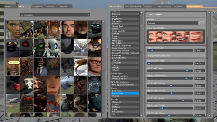Select the Thruster tool
The image size is (217, 122).
(x=125, y=63)
